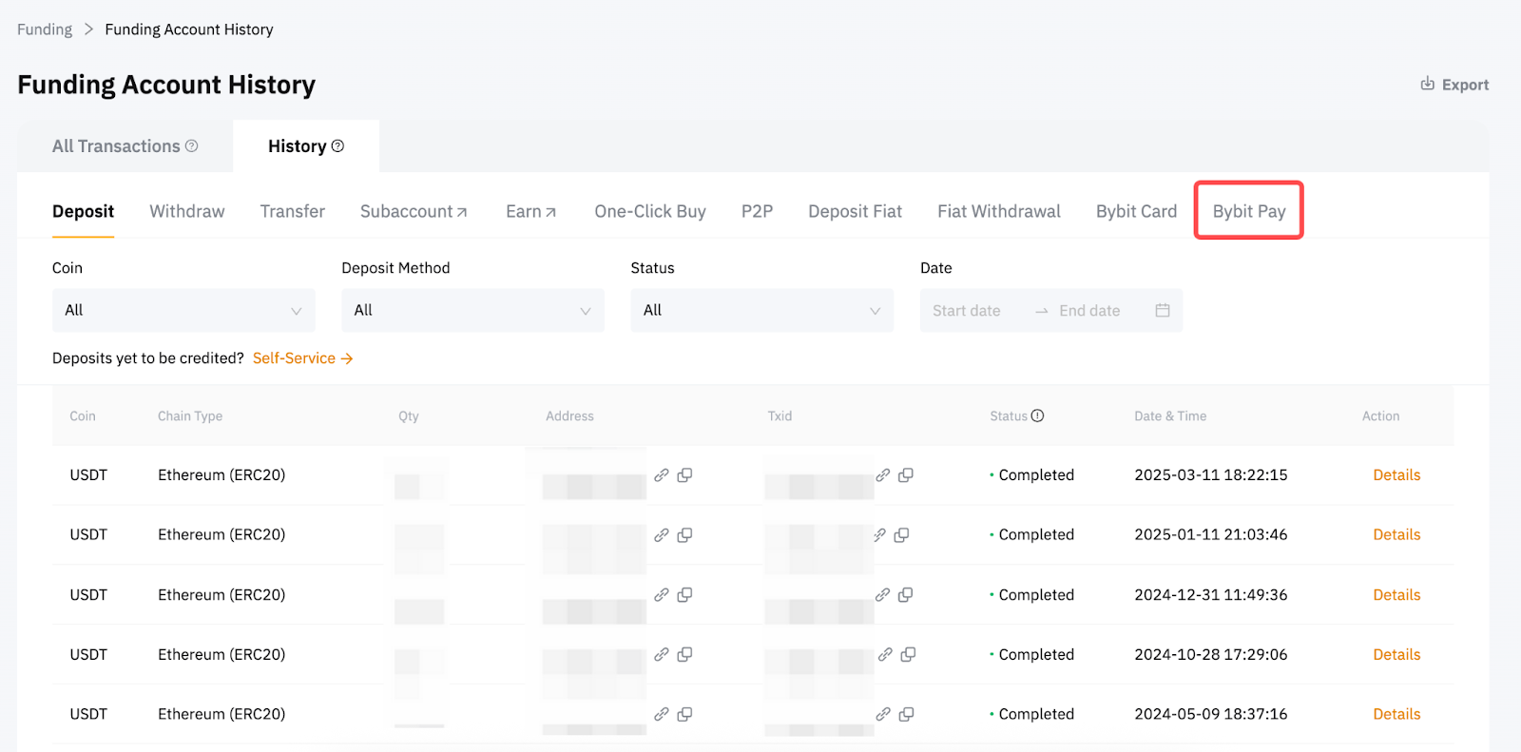Open Txid link of 2024-10-28 deposit
Image resolution: width=1521 pixels, height=752 pixels.
point(885,654)
